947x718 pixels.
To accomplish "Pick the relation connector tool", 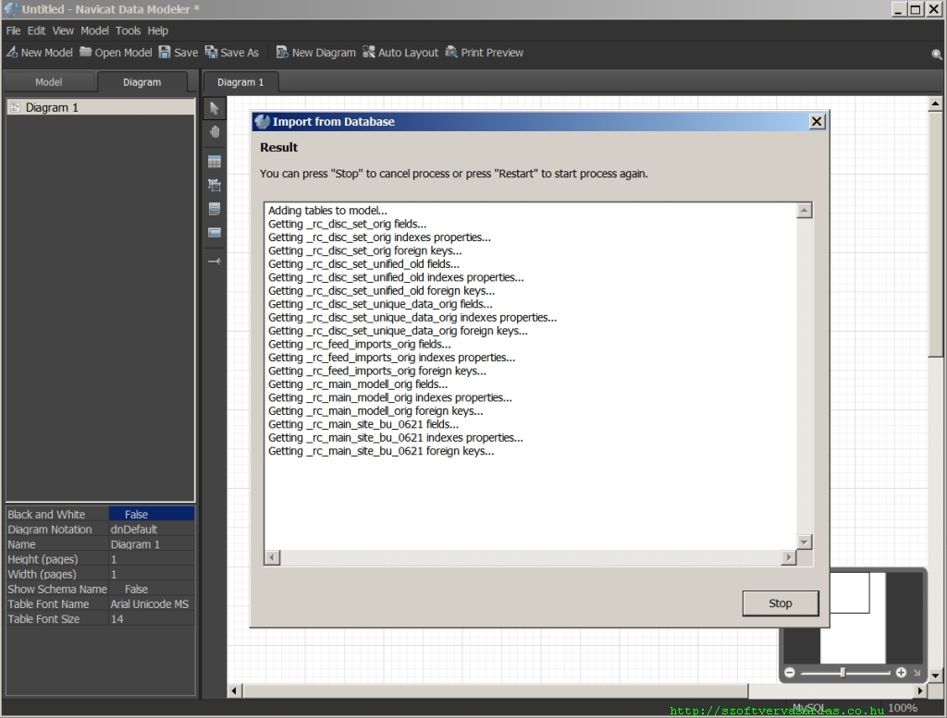I will point(215,262).
